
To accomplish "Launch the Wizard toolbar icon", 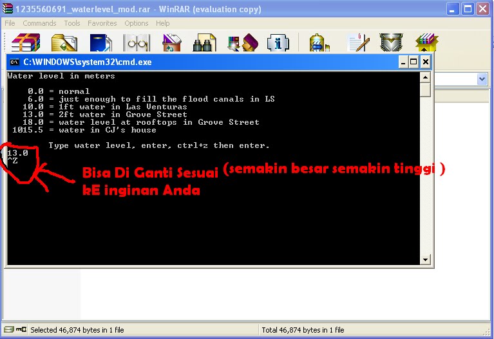I will point(243,42).
